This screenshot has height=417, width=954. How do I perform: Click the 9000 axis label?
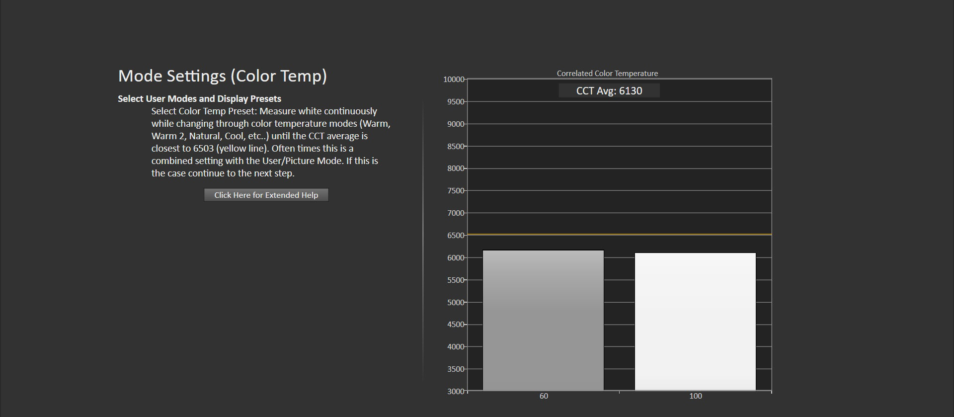pos(455,124)
